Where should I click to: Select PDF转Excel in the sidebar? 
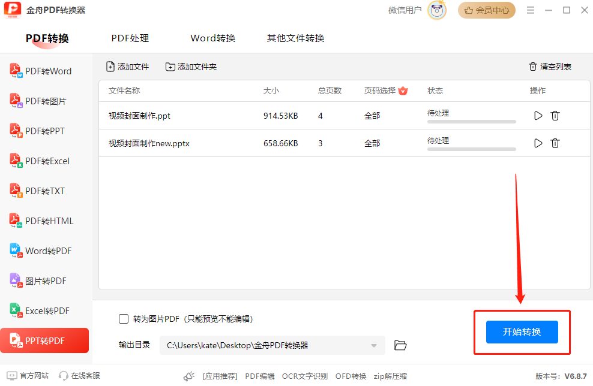tap(40, 161)
